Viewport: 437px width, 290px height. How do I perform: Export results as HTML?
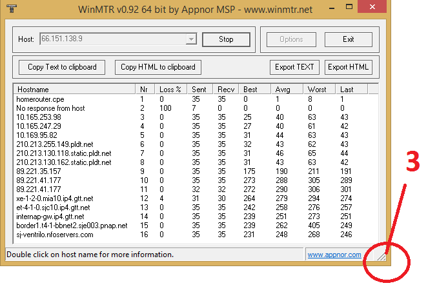point(349,67)
